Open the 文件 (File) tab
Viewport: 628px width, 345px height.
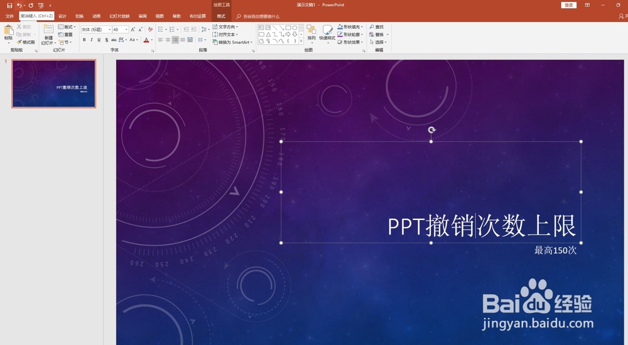(9, 16)
